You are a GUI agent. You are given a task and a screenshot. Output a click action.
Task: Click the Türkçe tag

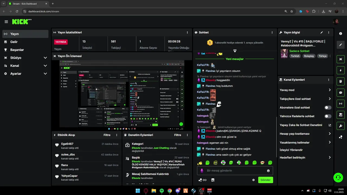click(x=323, y=56)
